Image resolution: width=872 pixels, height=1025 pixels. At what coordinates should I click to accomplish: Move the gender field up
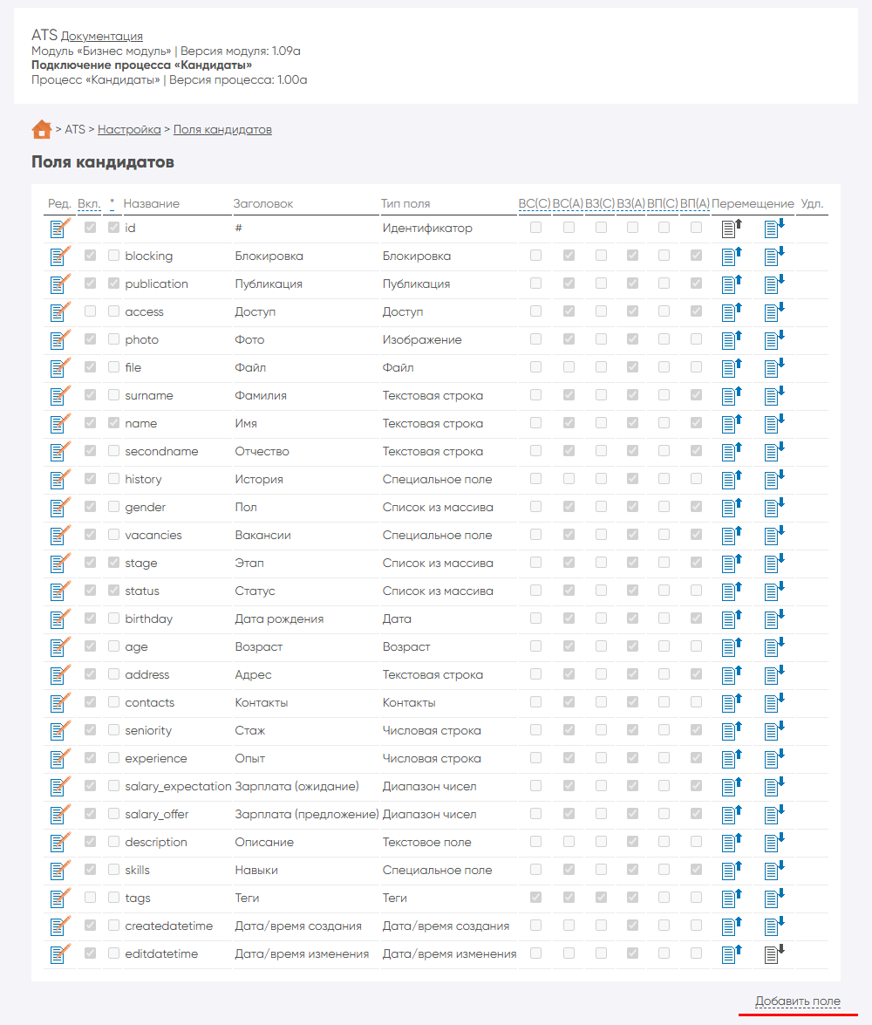pos(731,508)
